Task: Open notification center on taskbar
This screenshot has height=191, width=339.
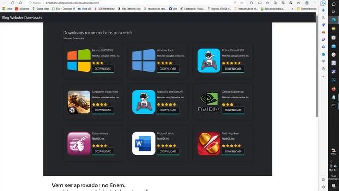Action: 334,186
